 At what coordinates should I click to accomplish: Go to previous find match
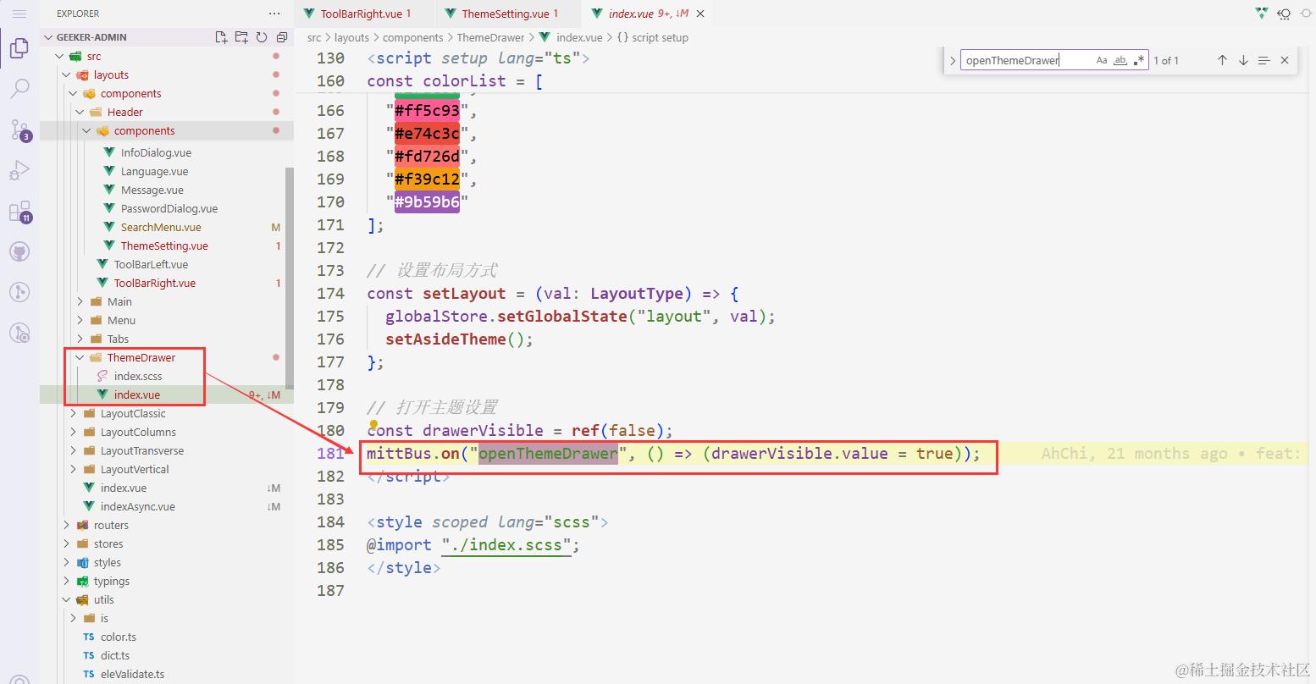(1222, 60)
